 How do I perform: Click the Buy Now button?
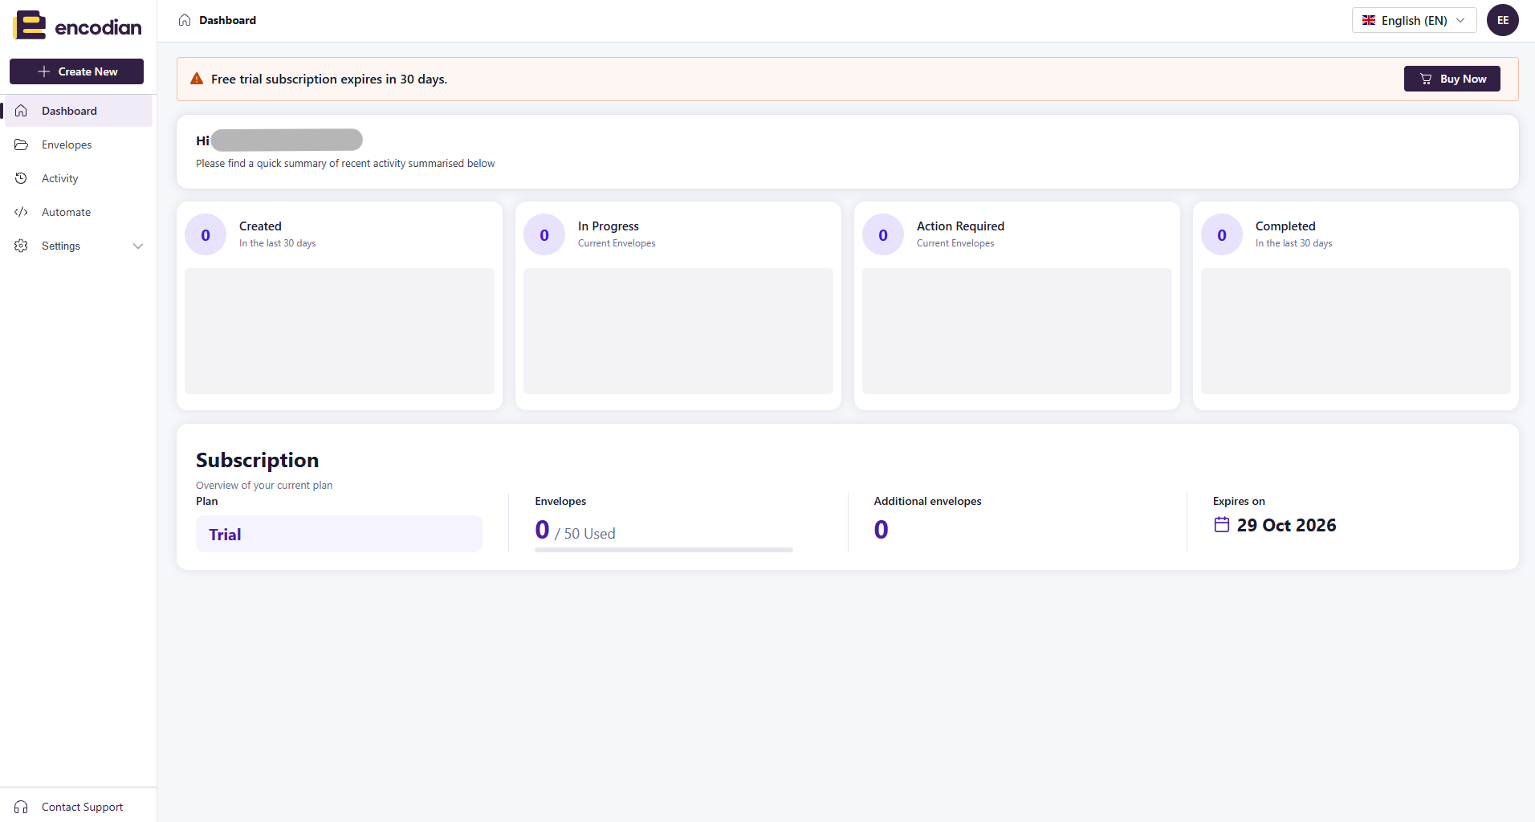pyautogui.click(x=1452, y=79)
